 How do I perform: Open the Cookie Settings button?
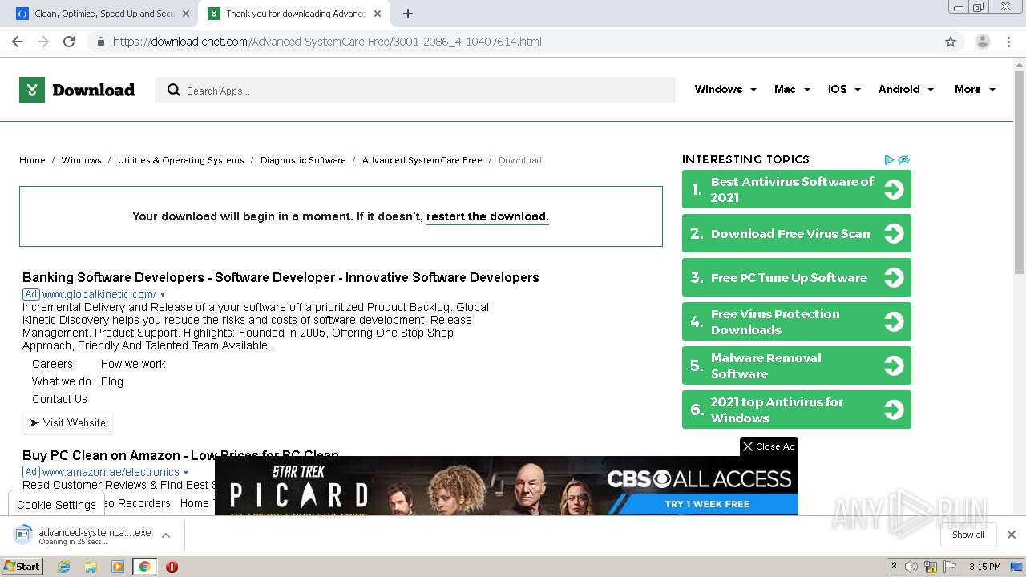pos(56,505)
